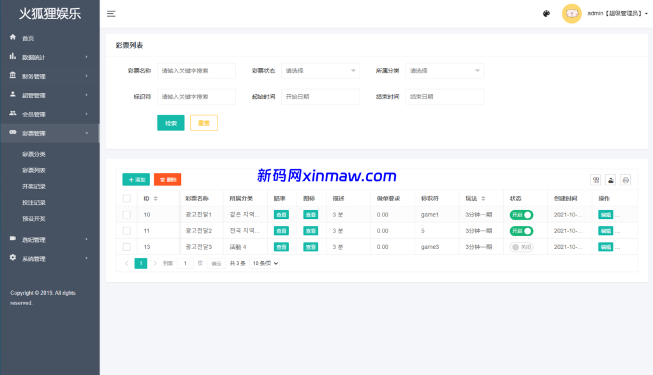Check the checkbox for row ID 11
The image size is (653, 375).
(x=127, y=230)
